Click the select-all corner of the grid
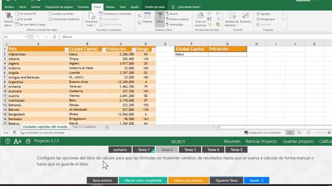The height and width of the screenshot is (186, 332). pos(6,44)
